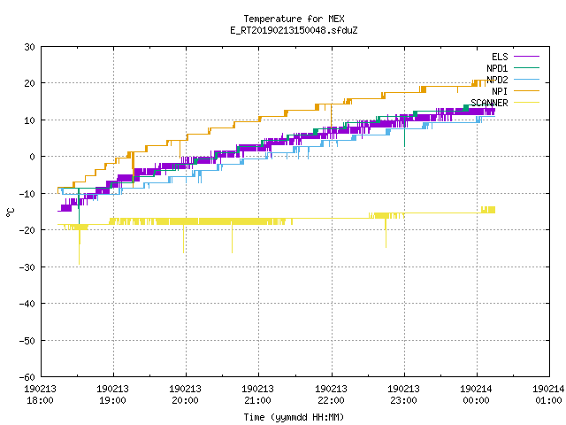Click the x-axis tick label 190214 00:00
Screen dimensions: 566x425
click(x=476, y=395)
